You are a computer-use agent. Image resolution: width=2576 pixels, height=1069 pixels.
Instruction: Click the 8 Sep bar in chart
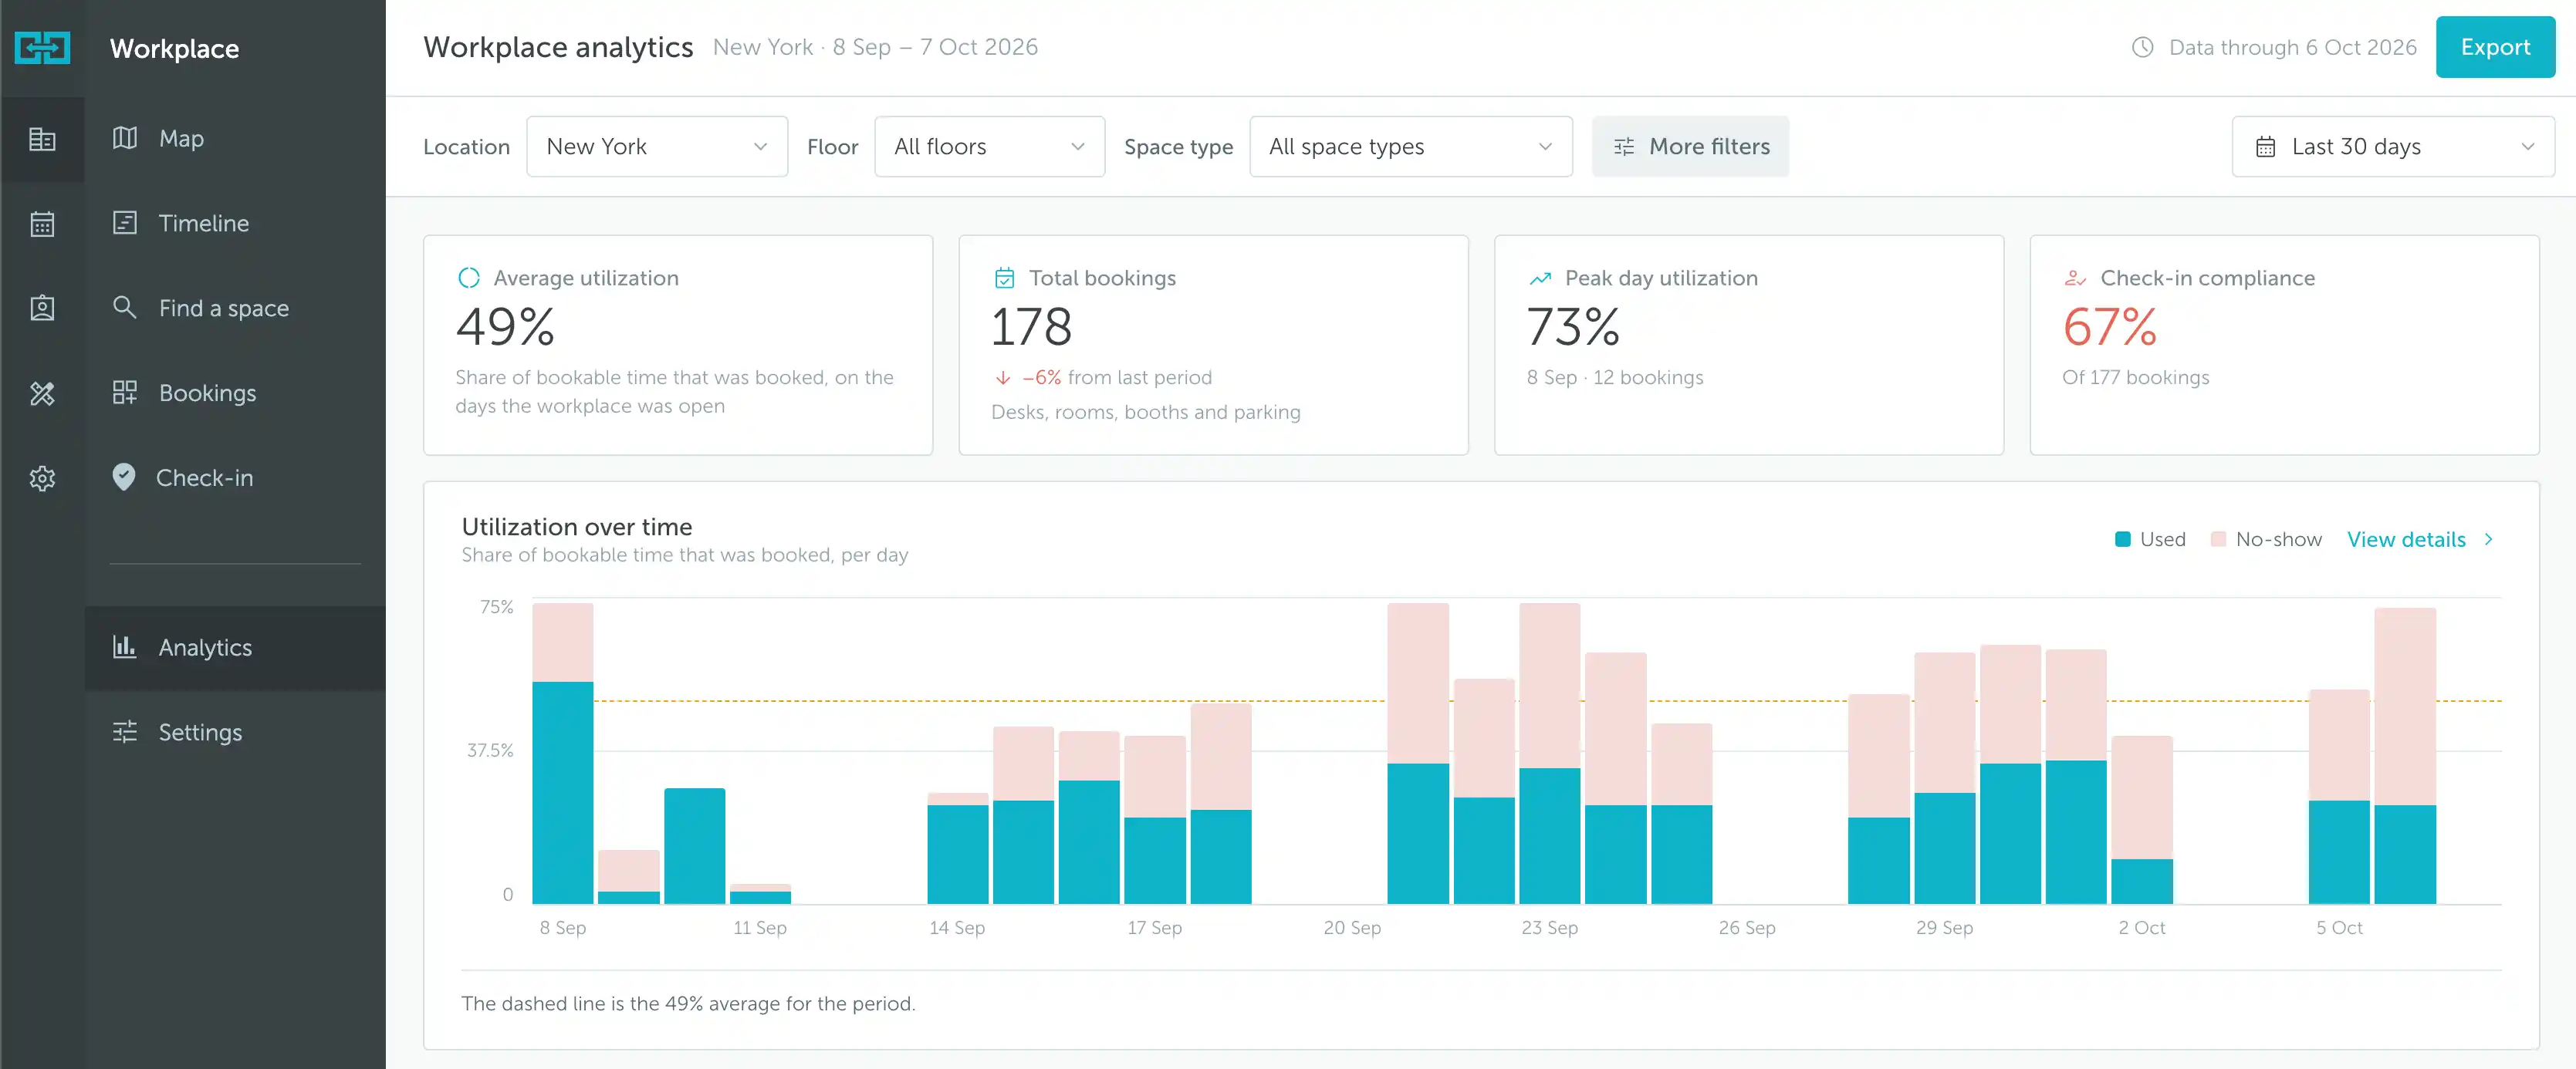point(563,754)
